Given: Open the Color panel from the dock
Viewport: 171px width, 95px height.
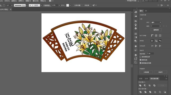Looking at the screenshot, I should [136, 12].
